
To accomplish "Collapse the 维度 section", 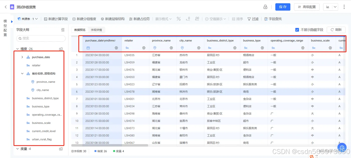I will click(x=17, y=49).
